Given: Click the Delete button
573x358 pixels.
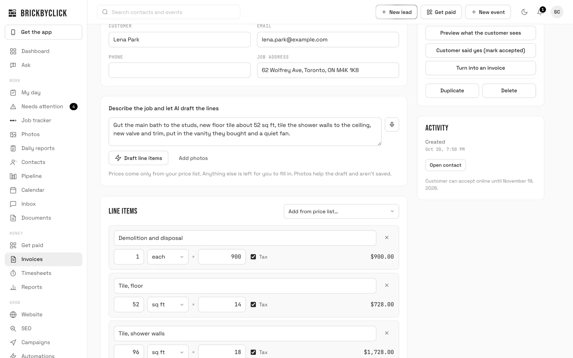Looking at the screenshot, I should coord(509,91).
